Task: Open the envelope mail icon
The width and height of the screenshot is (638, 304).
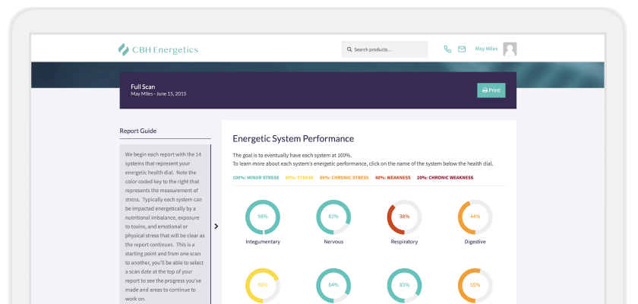Action: (461, 49)
